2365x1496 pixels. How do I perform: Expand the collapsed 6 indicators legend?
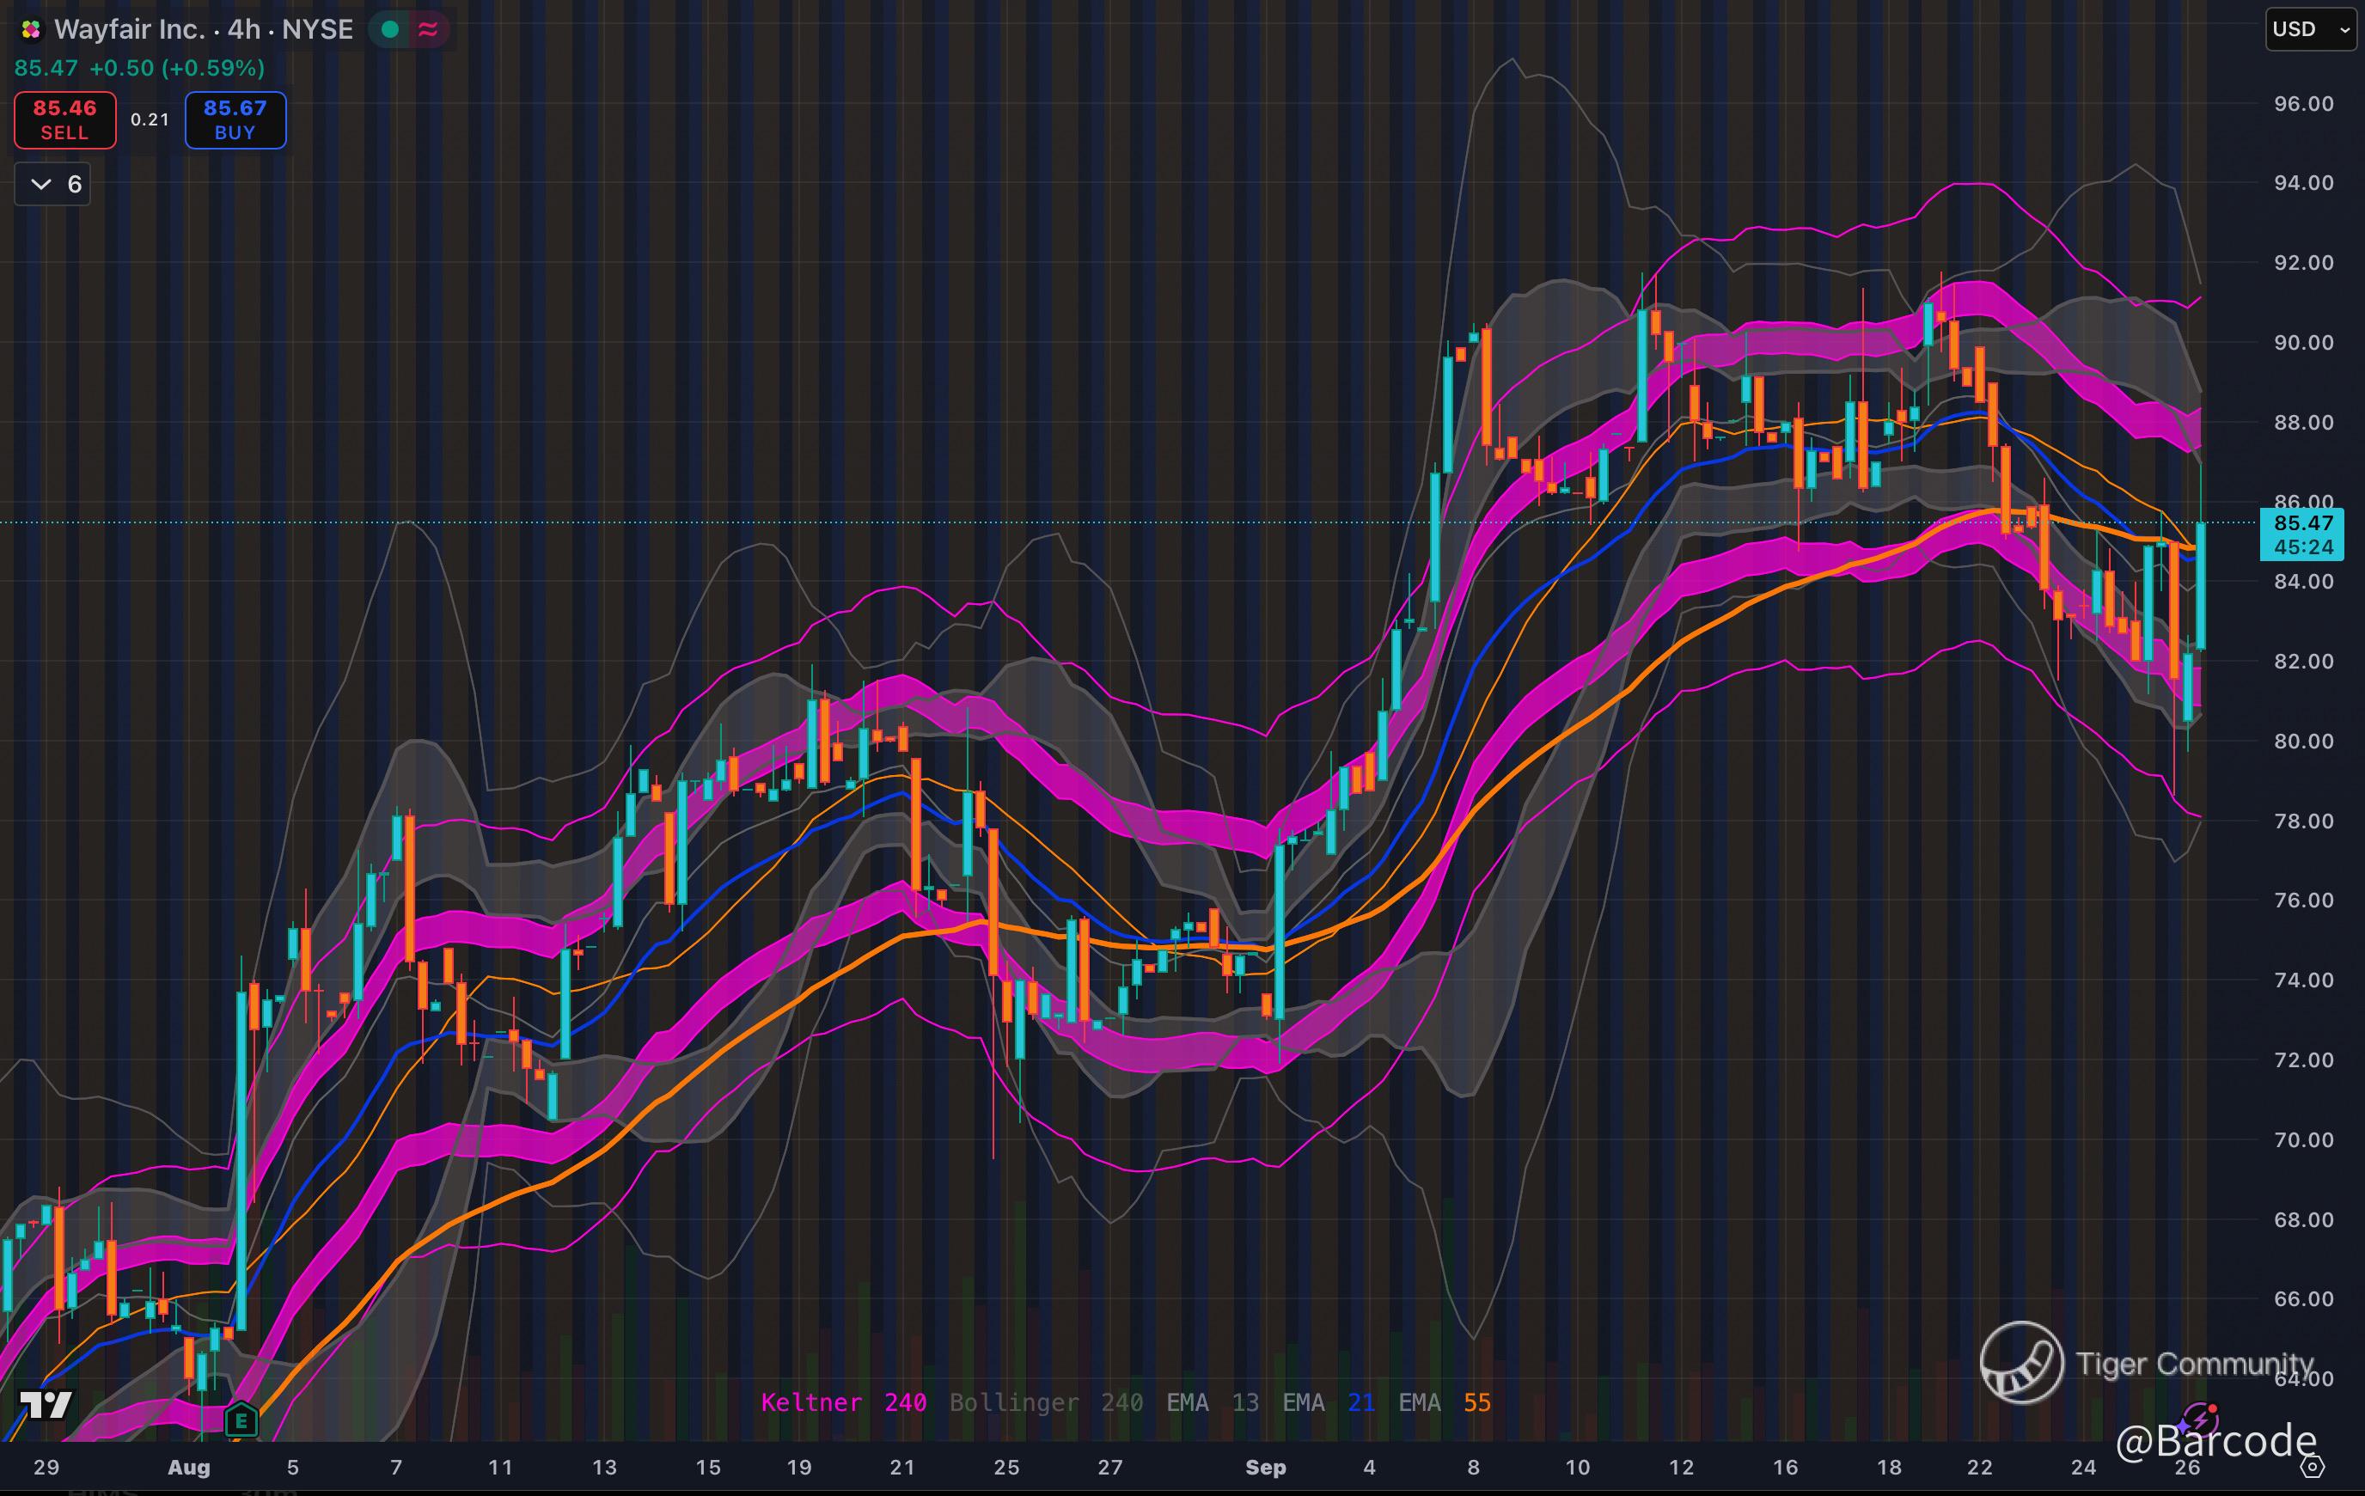(x=53, y=184)
